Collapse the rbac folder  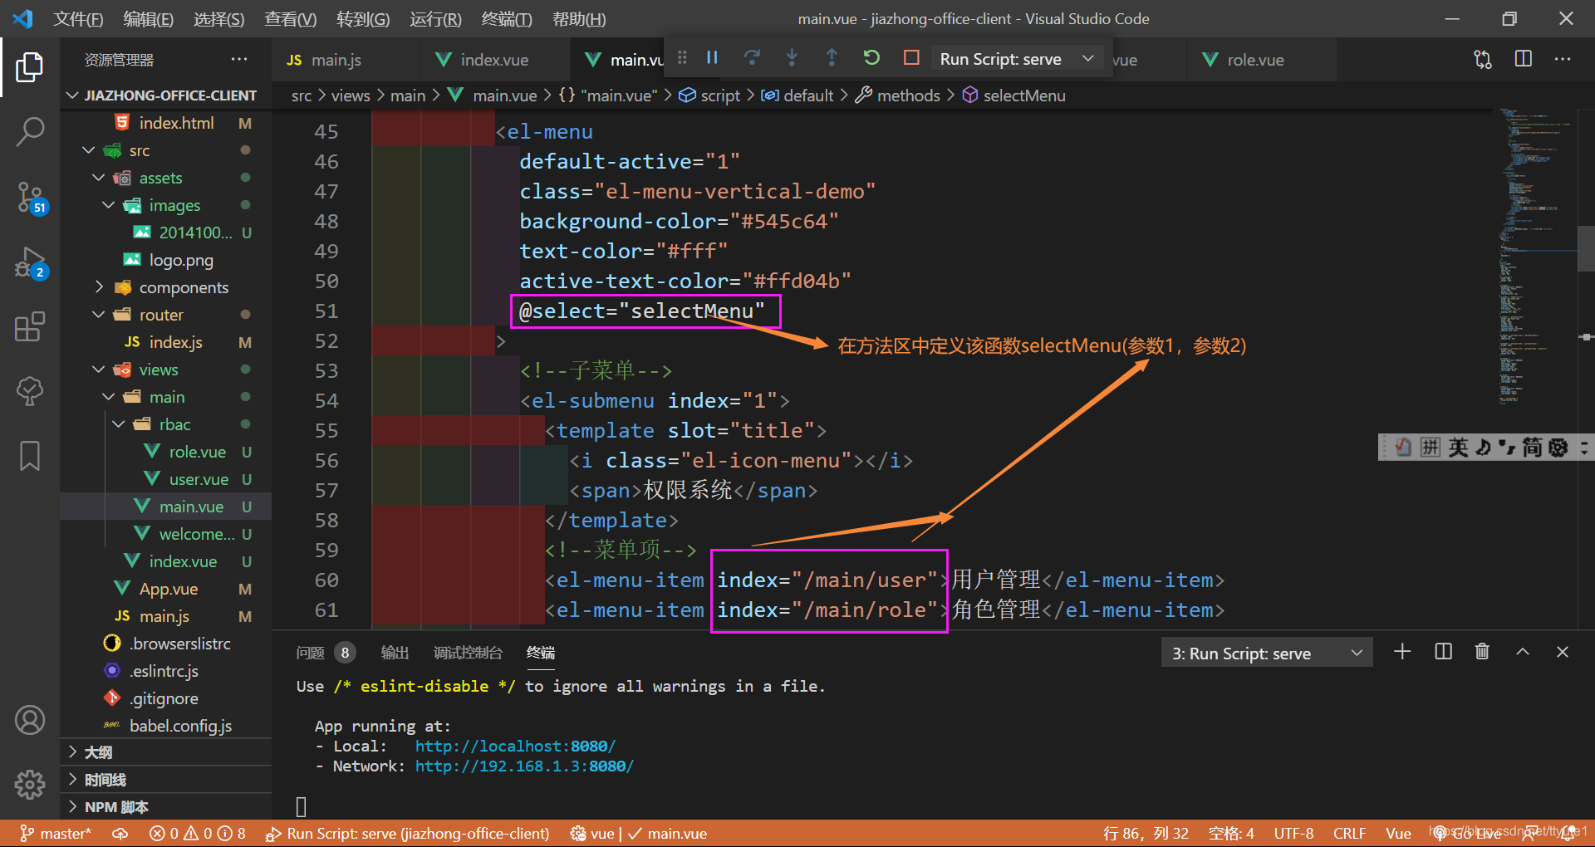point(174,424)
